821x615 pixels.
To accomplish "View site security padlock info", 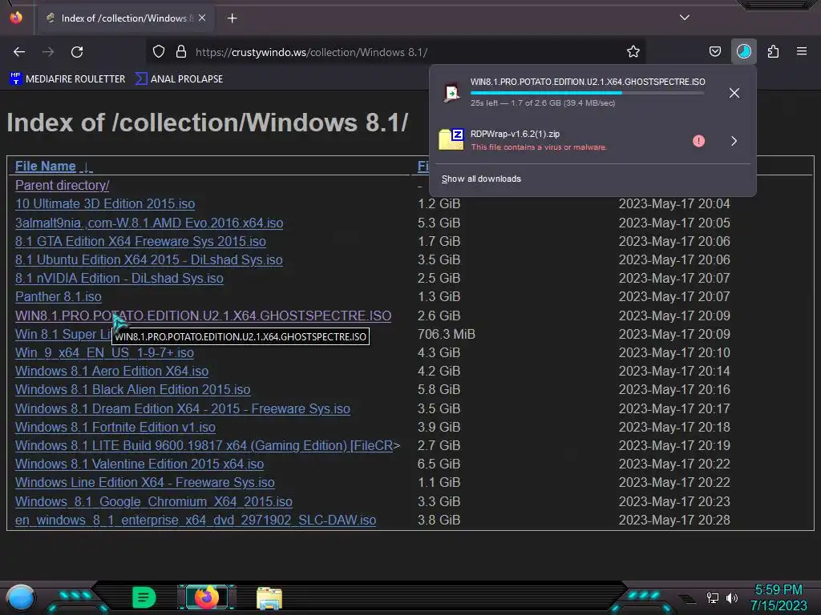I will (181, 52).
